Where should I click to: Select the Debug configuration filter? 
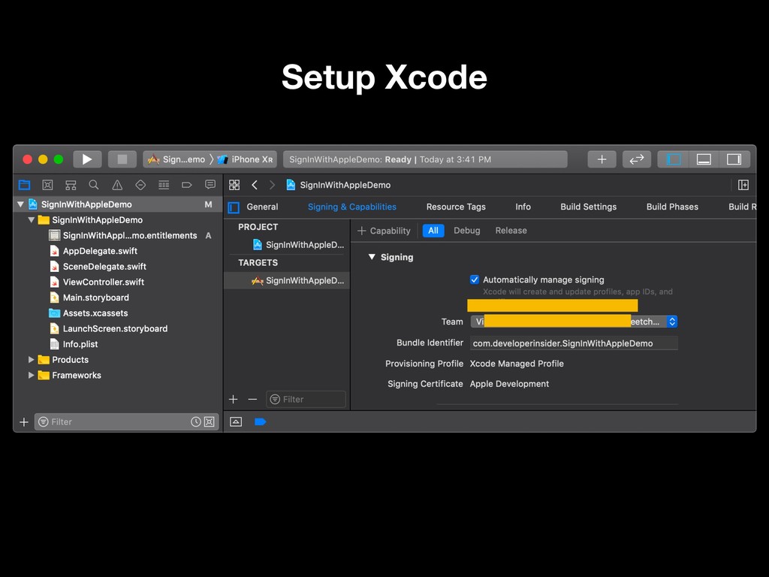click(466, 231)
